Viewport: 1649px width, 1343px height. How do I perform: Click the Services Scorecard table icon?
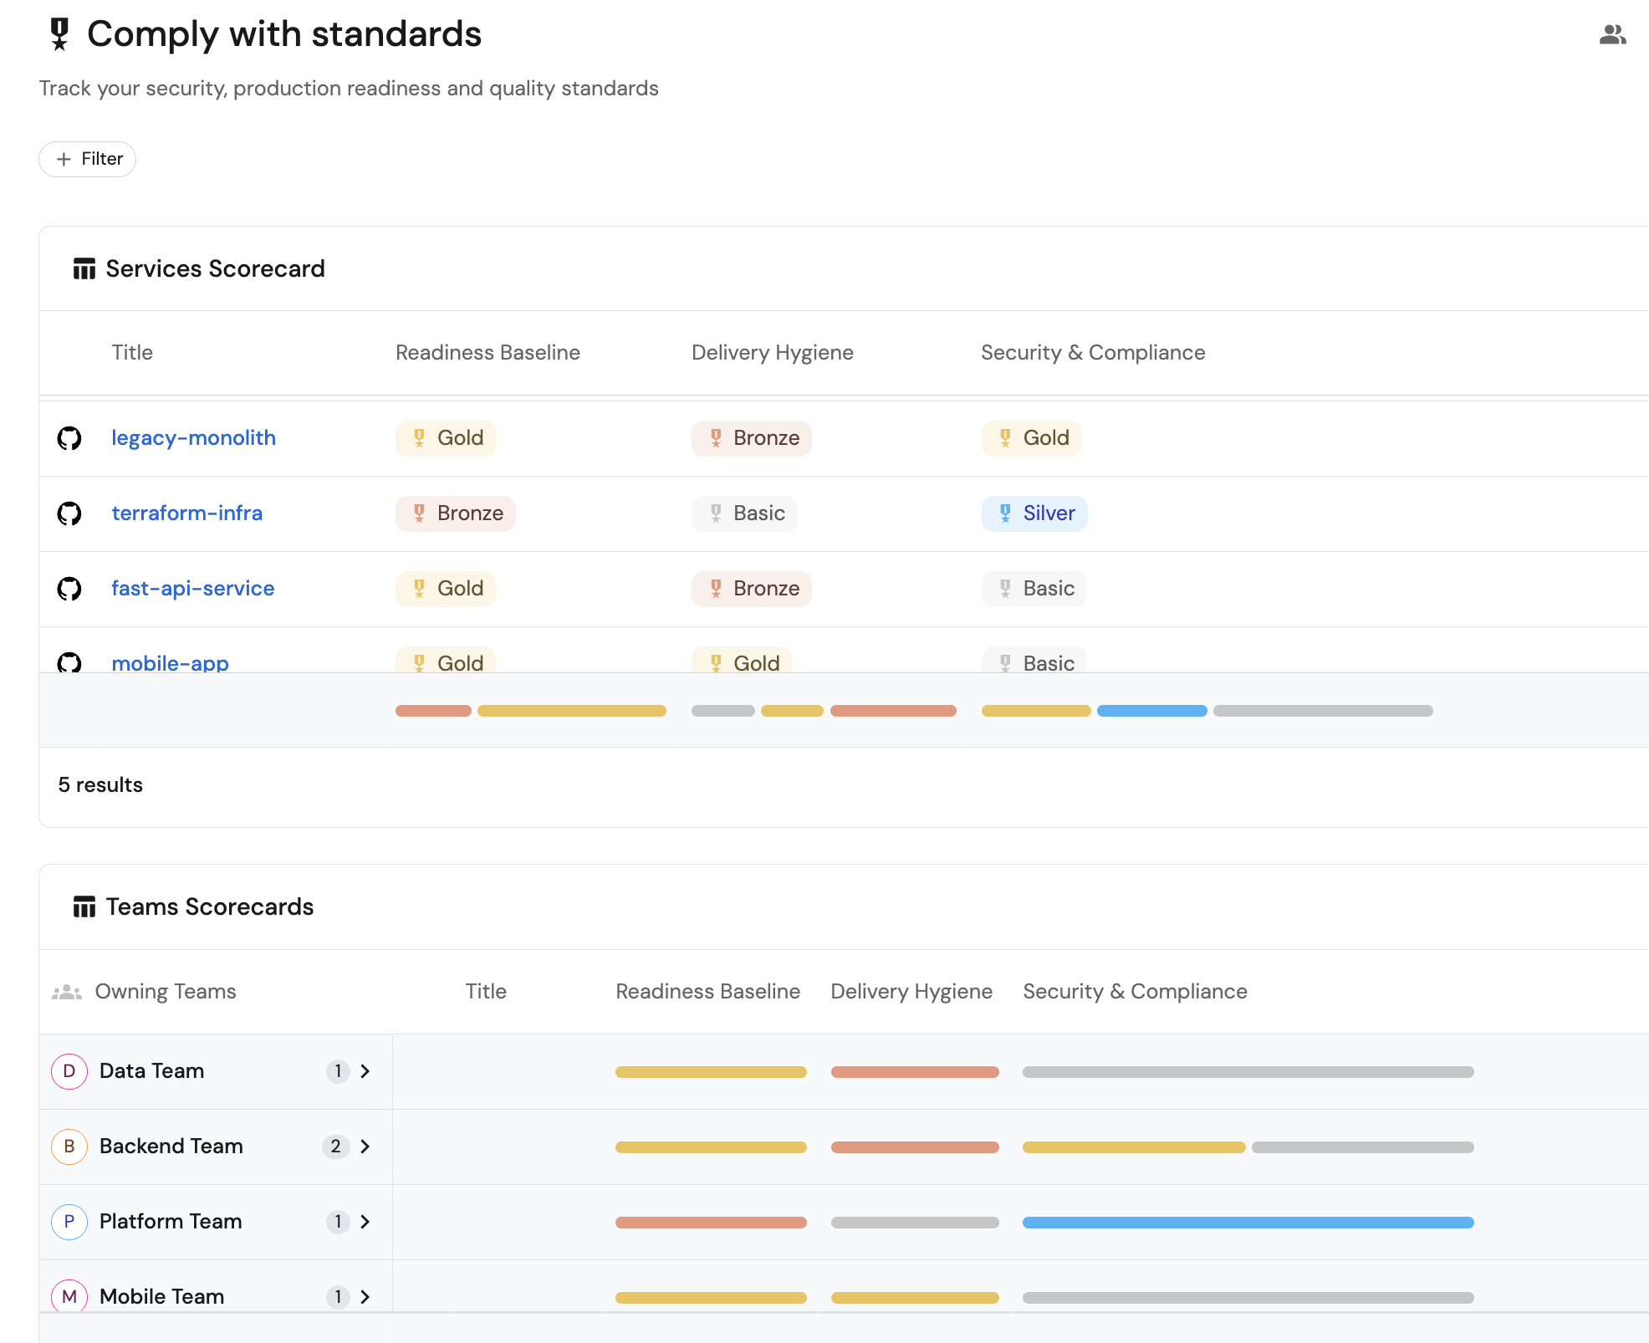point(84,269)
